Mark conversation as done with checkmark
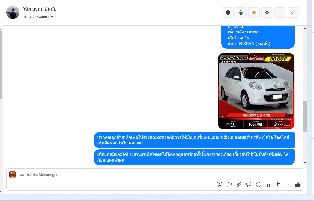314x201 pixels. point(293,13)
